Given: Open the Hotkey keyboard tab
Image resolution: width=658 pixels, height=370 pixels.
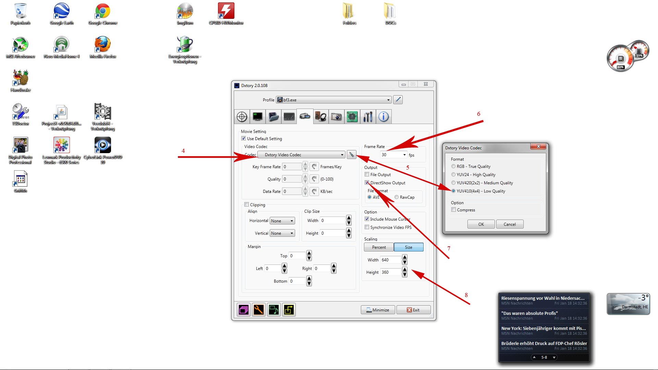Looking at the screenshot, I should click(x=289, y=117).
